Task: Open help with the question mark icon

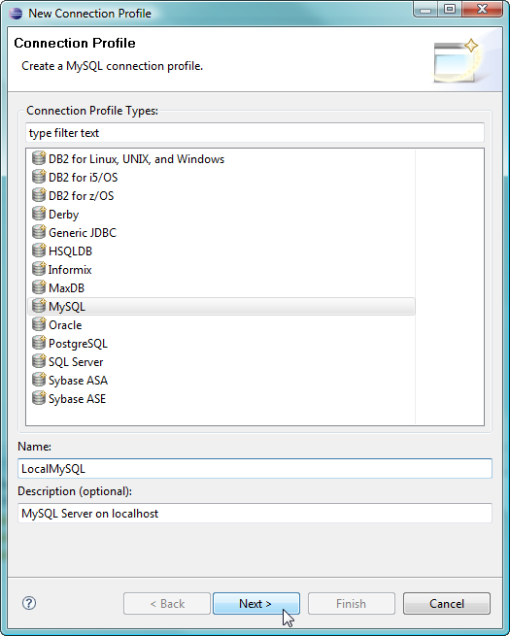Action: [29, 603]
